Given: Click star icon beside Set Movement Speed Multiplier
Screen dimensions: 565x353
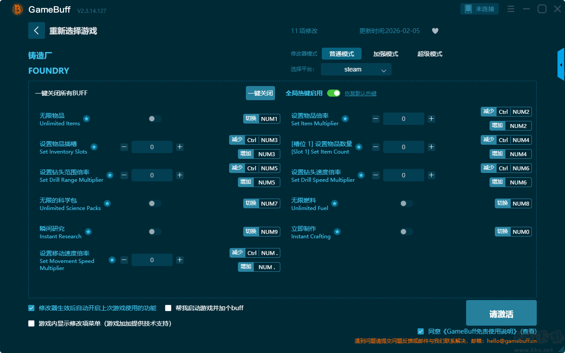Looking at the screenshot, I should (112, 260).
